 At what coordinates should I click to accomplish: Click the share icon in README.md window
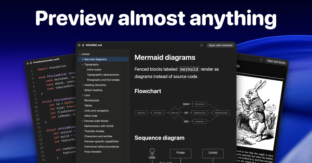pos(201,45)
